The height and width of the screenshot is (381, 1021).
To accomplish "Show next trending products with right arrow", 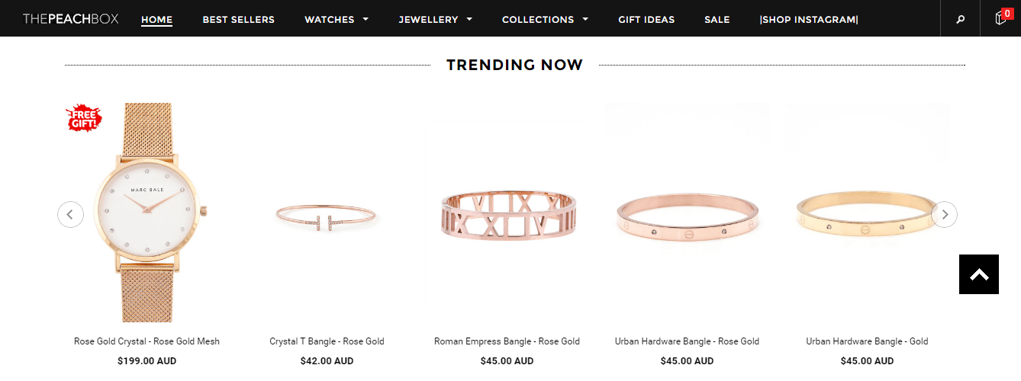I will tap(945, 214).
